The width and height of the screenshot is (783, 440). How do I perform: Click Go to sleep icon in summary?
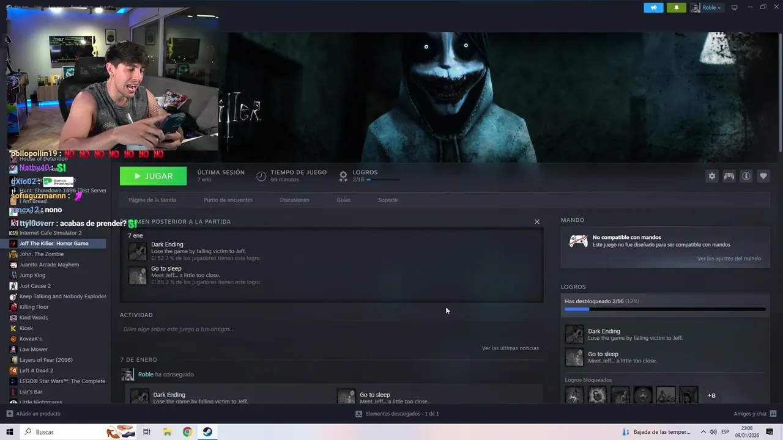[x=138, y=275]
